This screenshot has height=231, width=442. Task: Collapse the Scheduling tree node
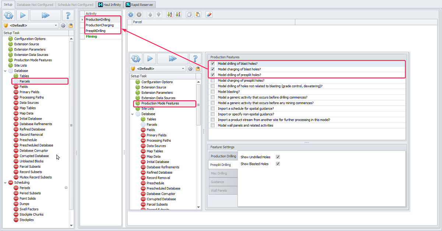[5, 182]
